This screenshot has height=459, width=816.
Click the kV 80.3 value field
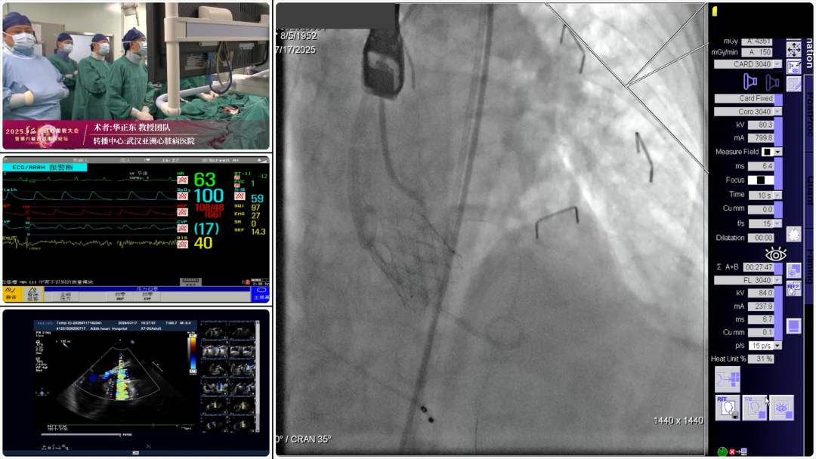(760, 125)
